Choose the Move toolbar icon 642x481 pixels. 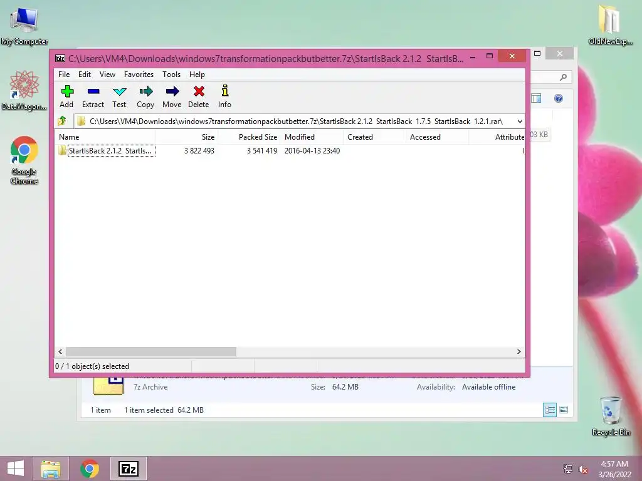172,96
